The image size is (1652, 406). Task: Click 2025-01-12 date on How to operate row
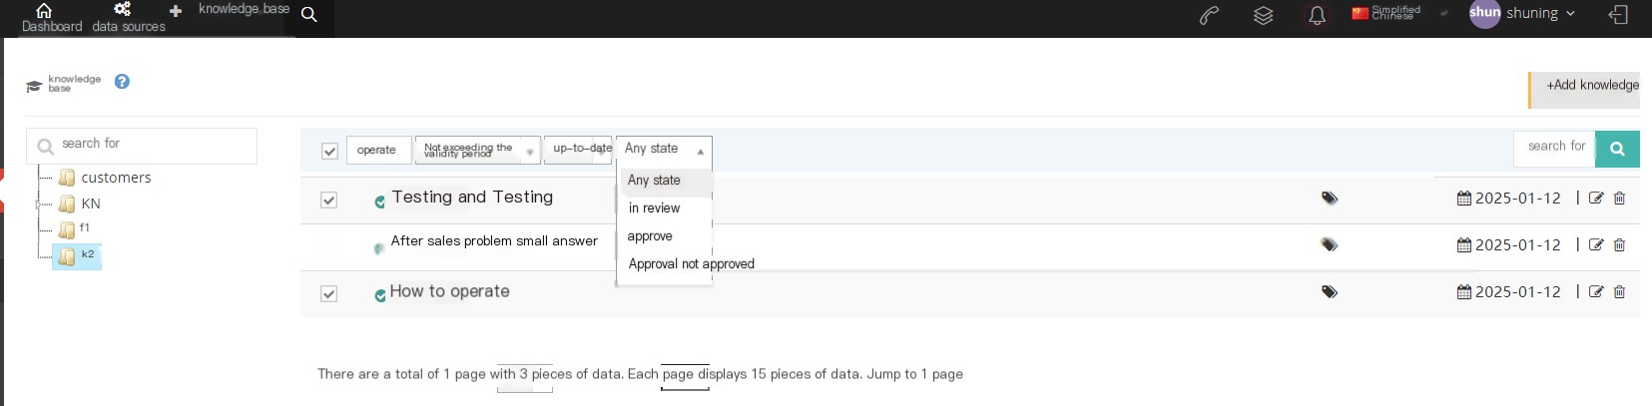1517,291
